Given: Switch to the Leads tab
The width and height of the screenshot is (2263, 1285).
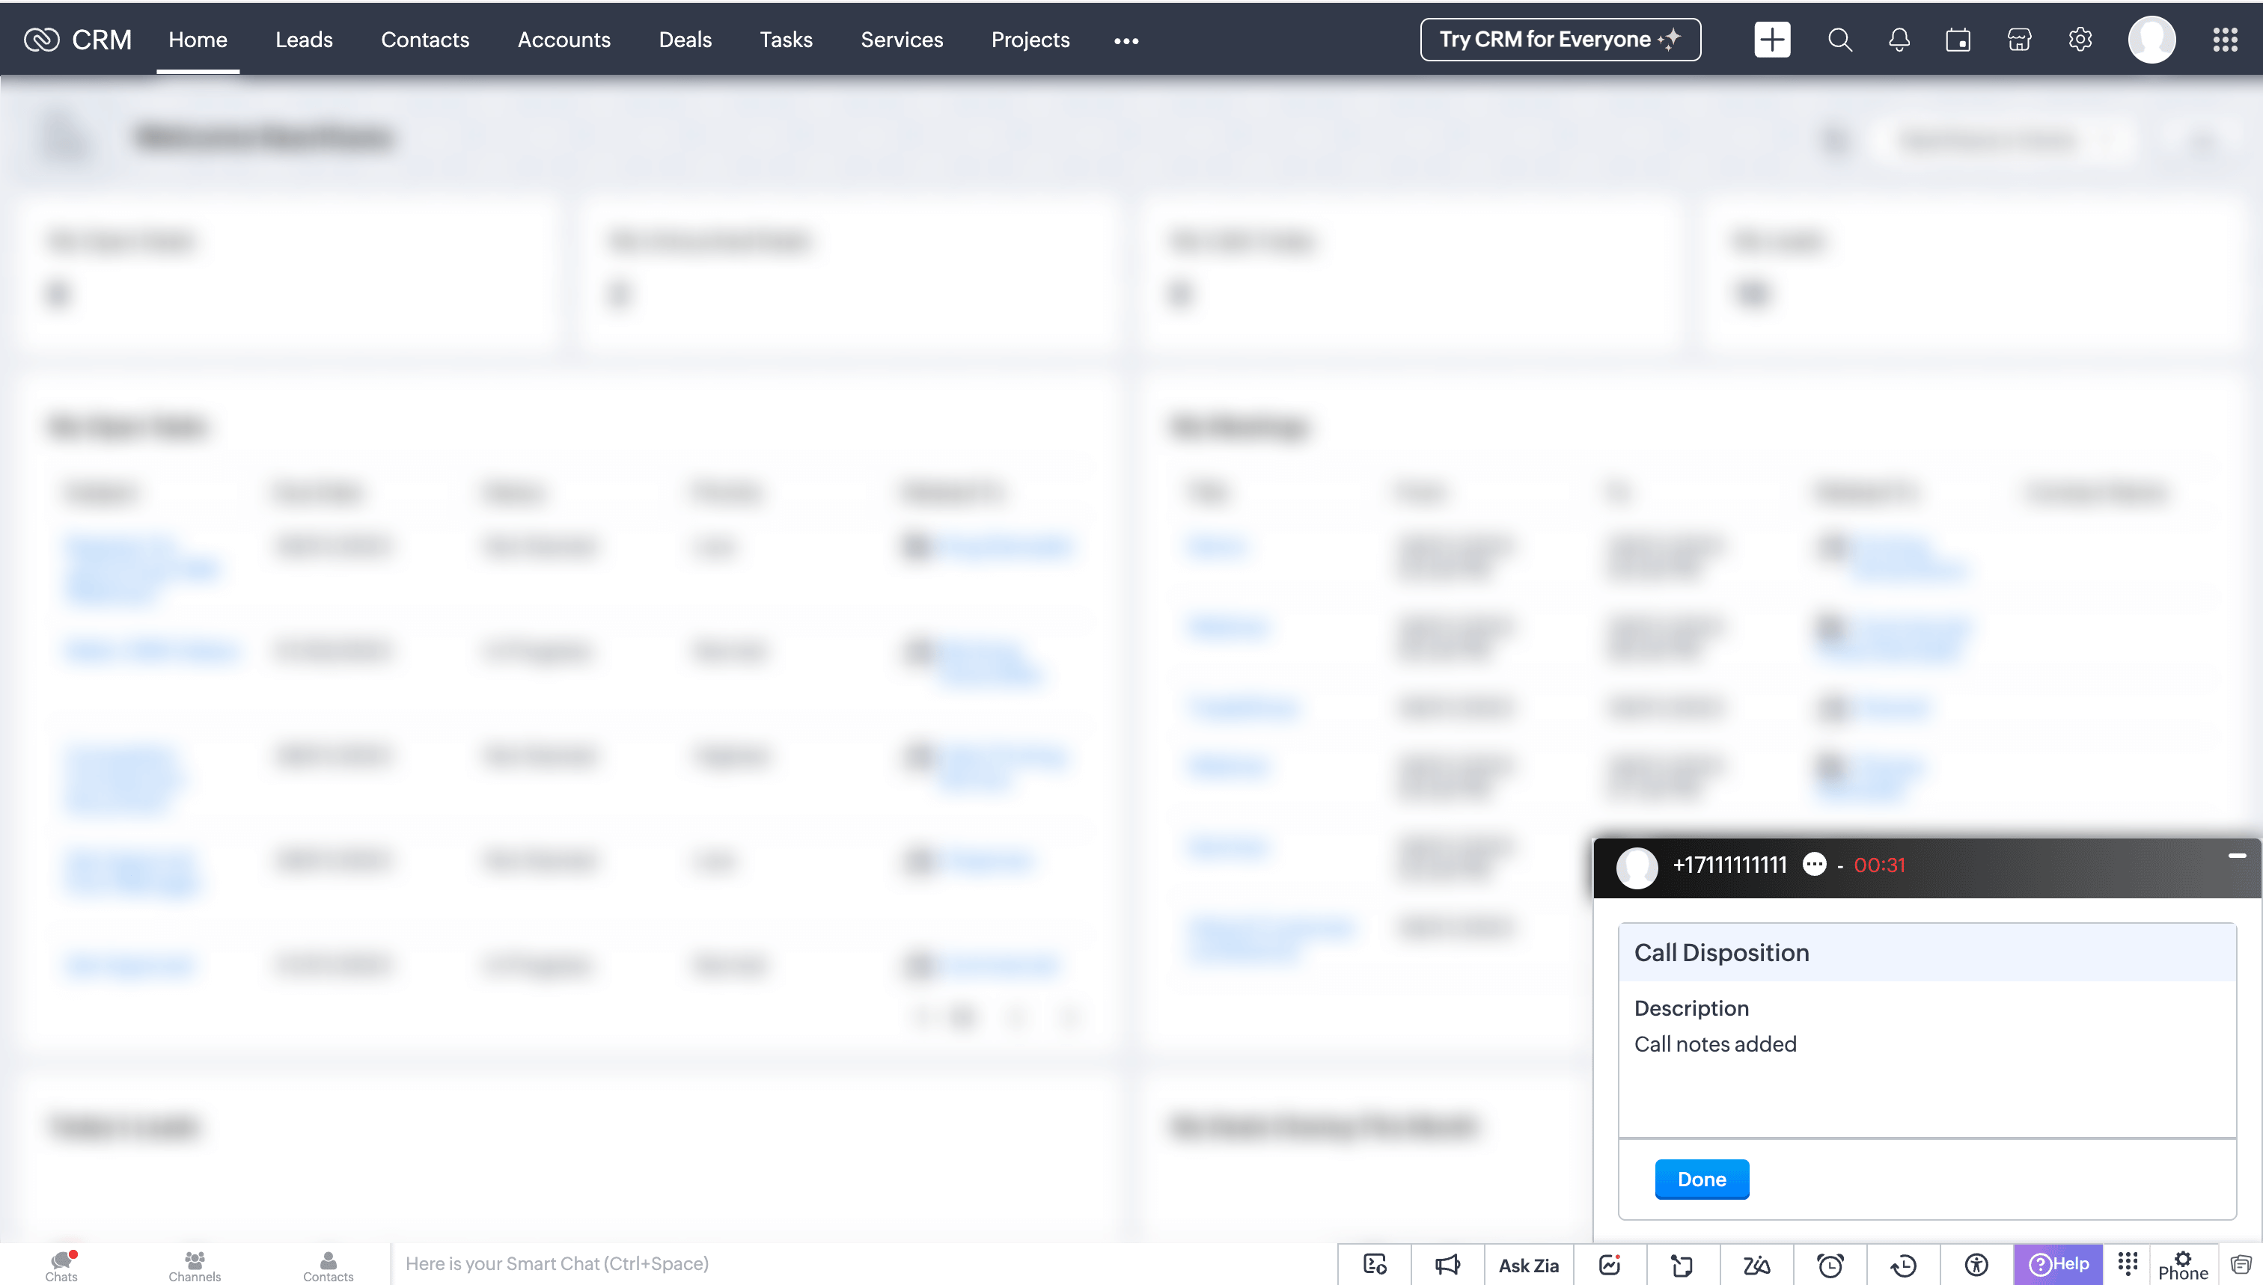Looking at the screenshot, I should pos(304,40).
